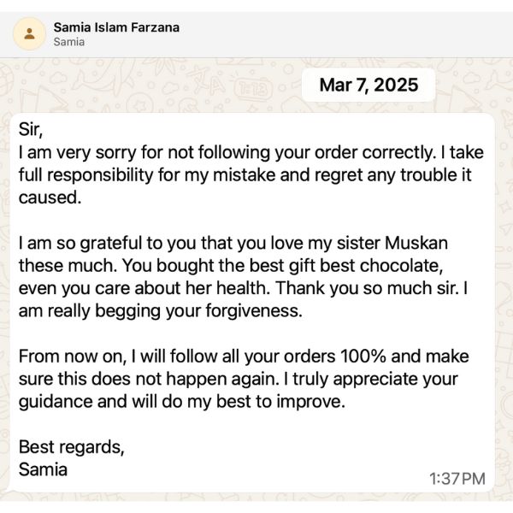Click the 1:37 PM message timestamp
The image size is (513, 513).
457,478
